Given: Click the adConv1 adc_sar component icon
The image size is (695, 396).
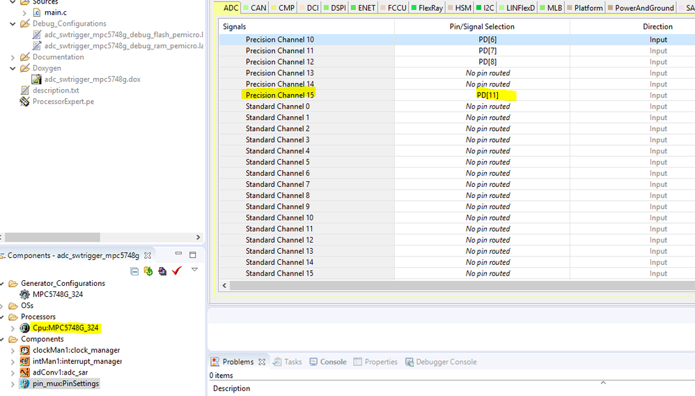Looking at the screenshot, I should pos(25,372).
